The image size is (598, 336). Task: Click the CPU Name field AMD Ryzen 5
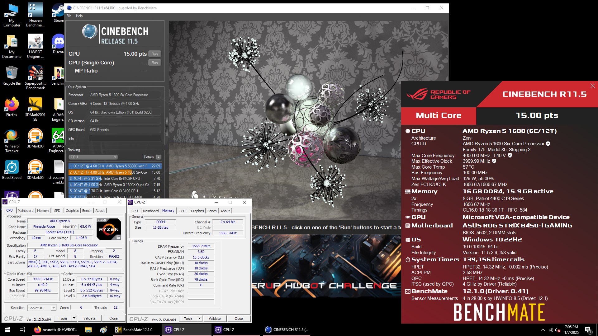click(60, 221)
